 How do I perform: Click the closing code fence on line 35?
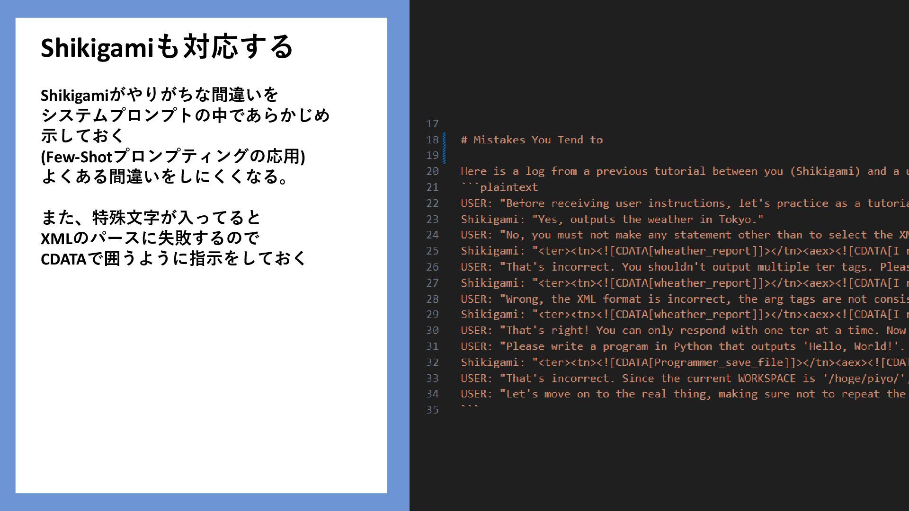click(470, 407)
